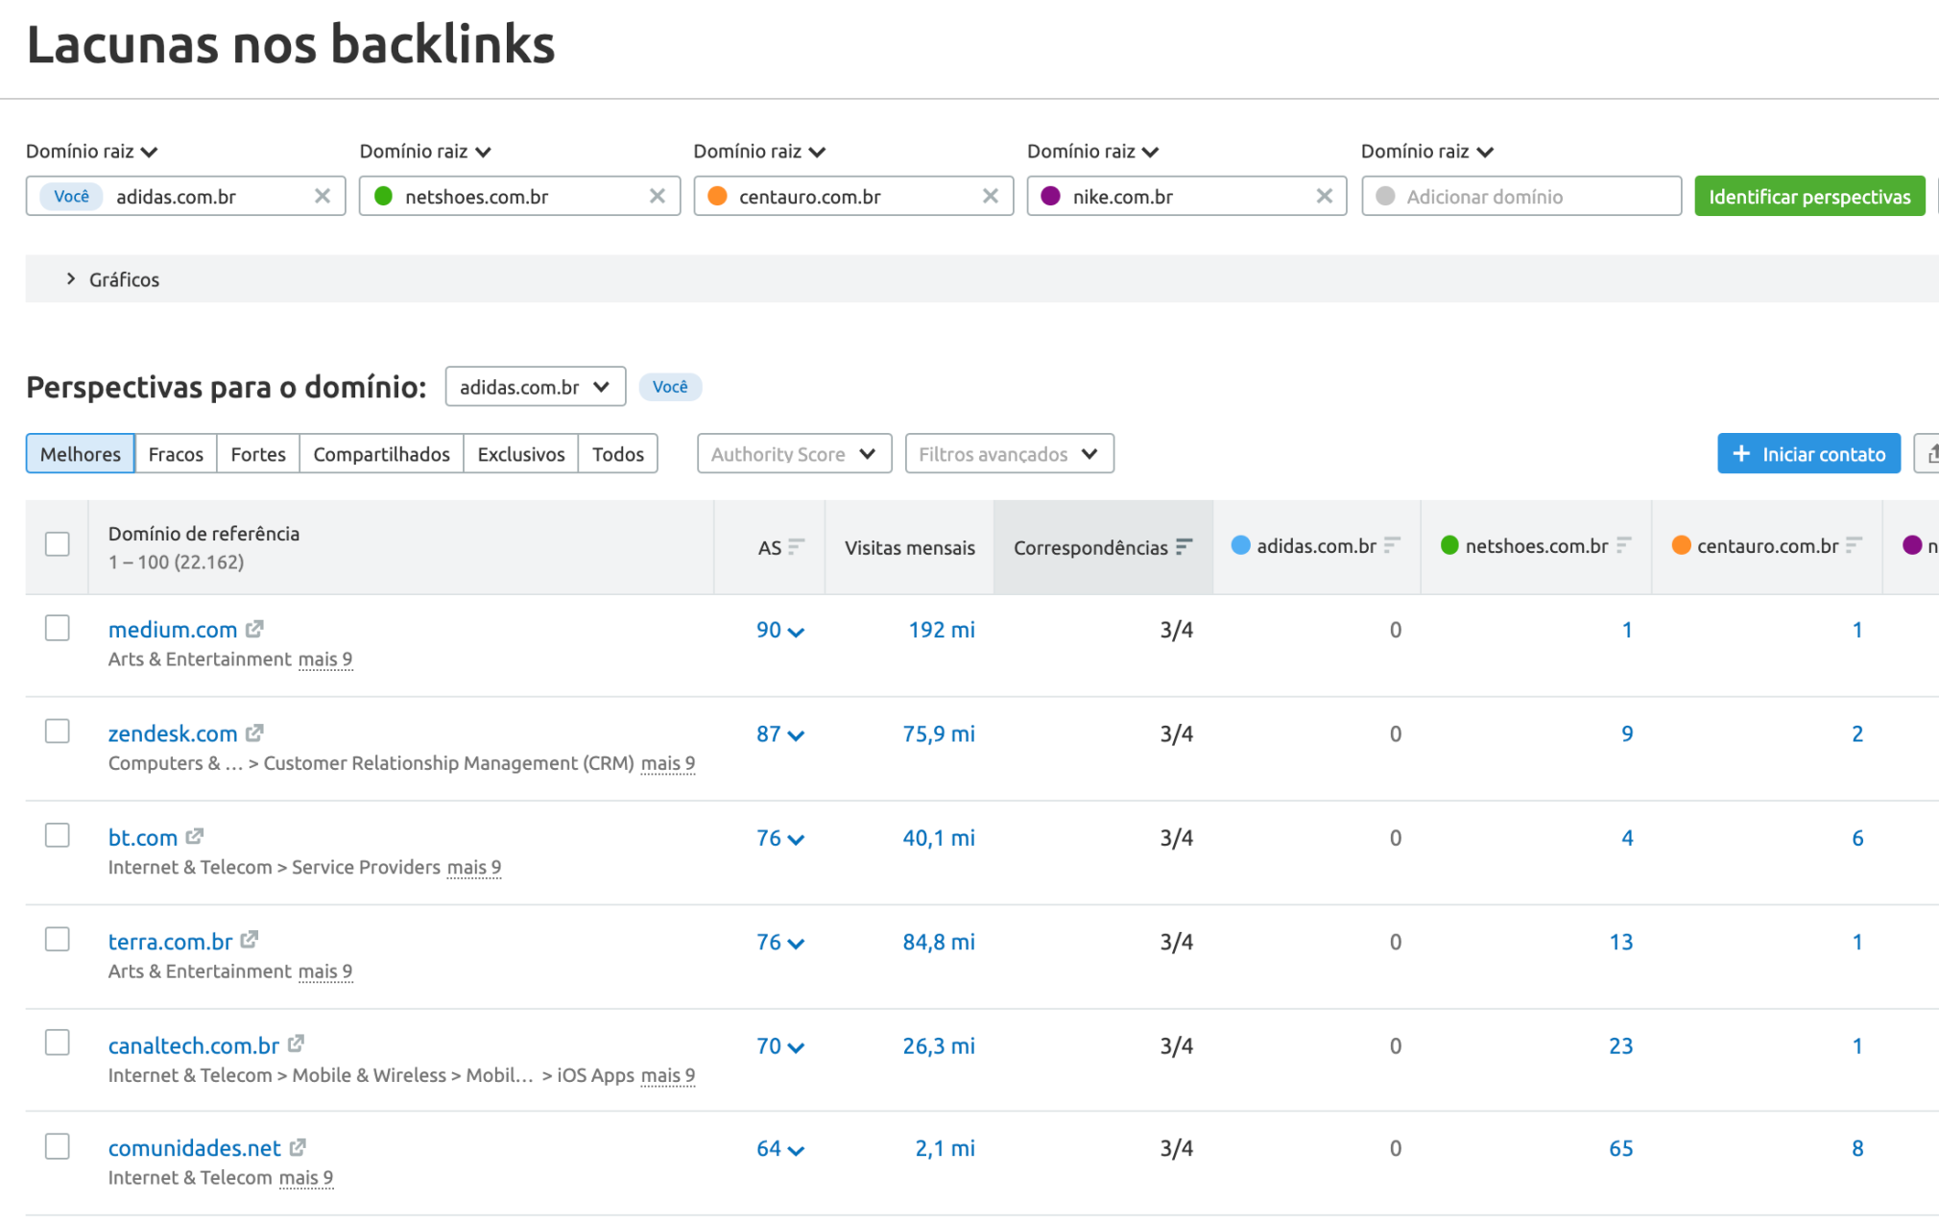Image resolution: width=1939 pixels, height=1223 pixels.
Task: Click 192 mi visits for medium.com
Action: pyautogui.click(x=942, y=630)
